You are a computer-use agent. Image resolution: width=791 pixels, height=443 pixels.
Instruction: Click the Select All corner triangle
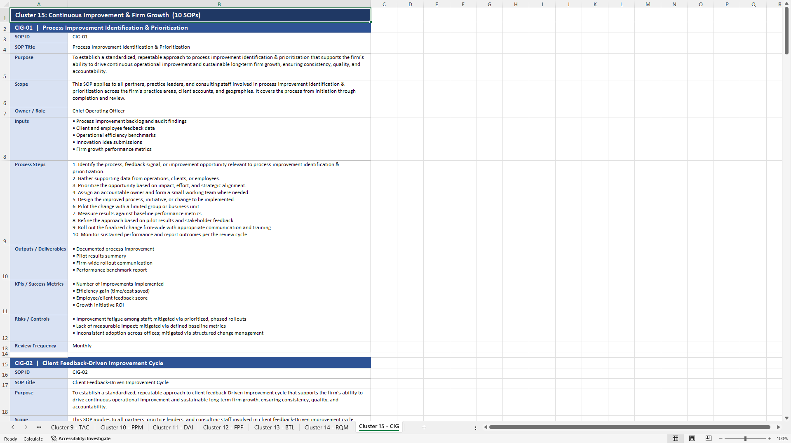[5, 4]
